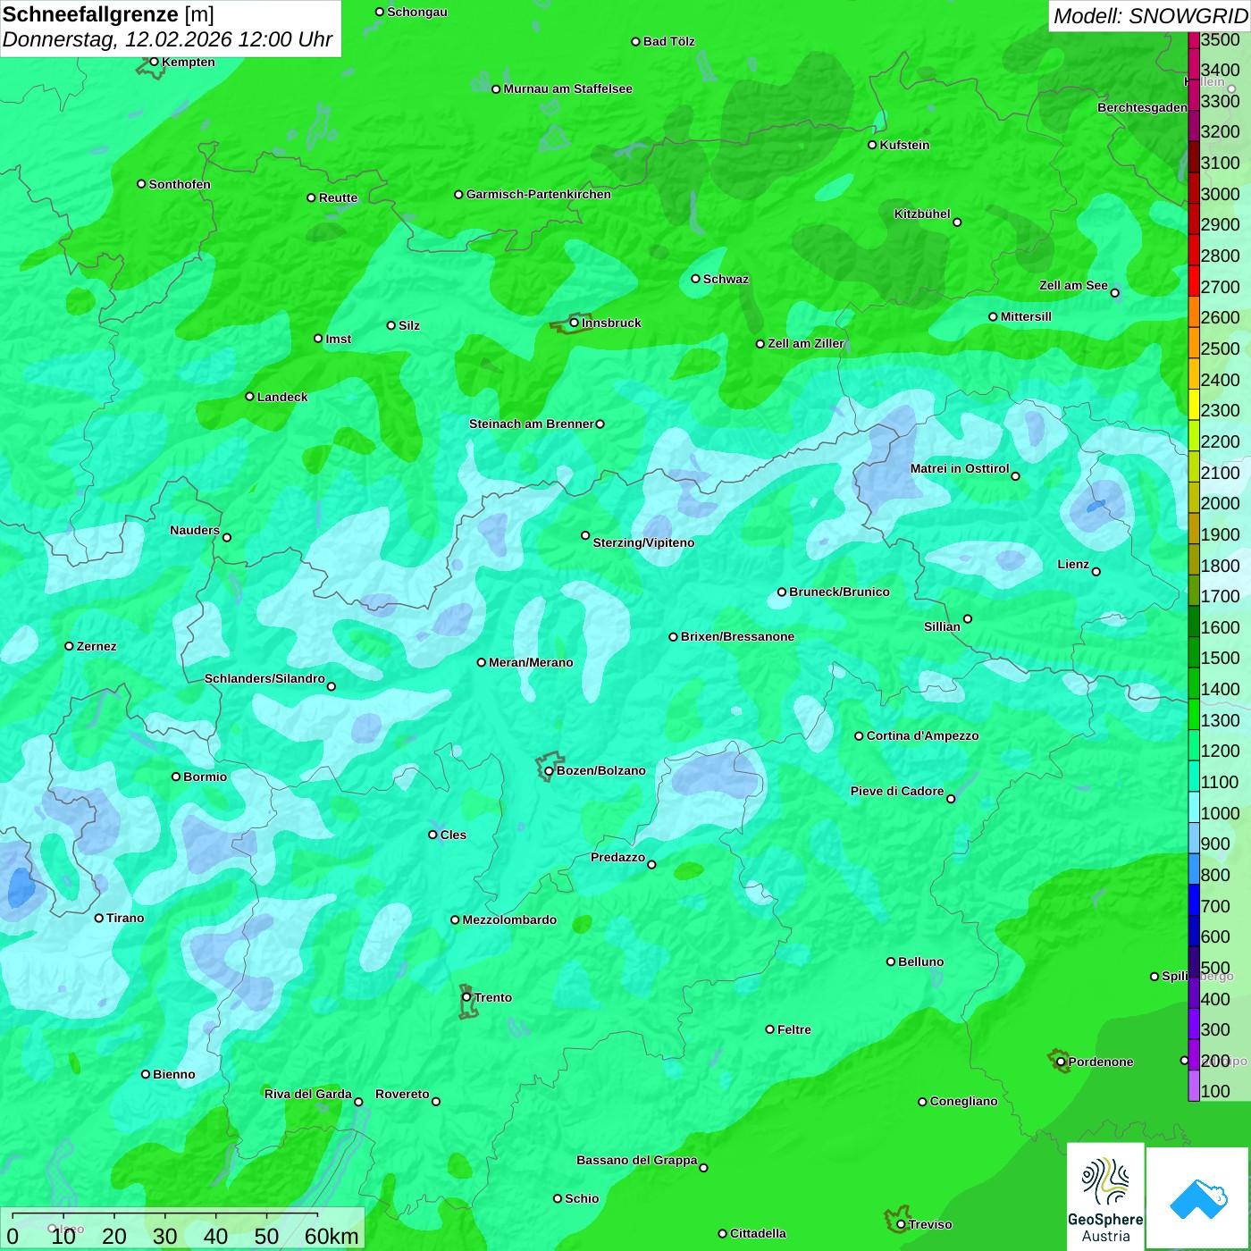Click the Steinach am Brenner label
1251x1251 pixels.
(x=532, y=424)
